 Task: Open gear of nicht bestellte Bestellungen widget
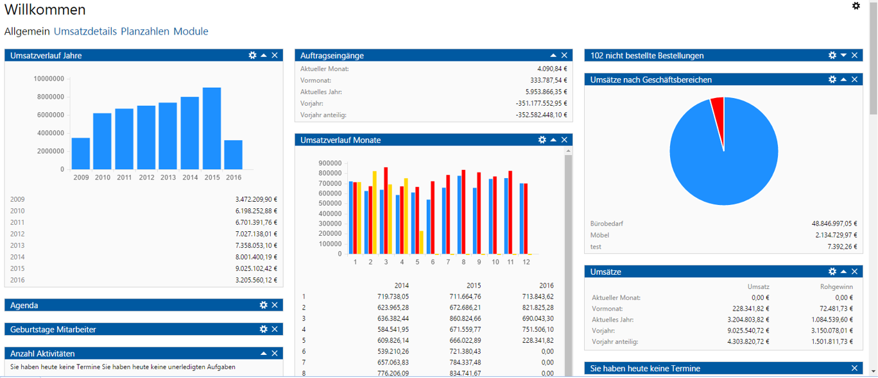(832, 56)
